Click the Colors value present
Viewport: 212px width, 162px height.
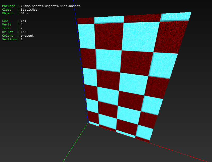pyautogui.click(x=27, y=36)
